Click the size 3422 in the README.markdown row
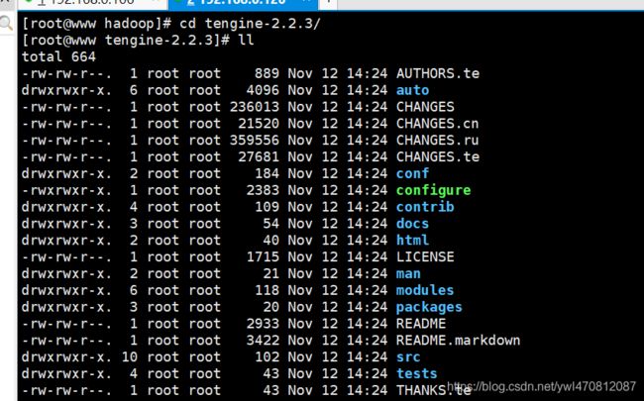Viewport: 644px width, 401px height. click(x=263, y=341)
